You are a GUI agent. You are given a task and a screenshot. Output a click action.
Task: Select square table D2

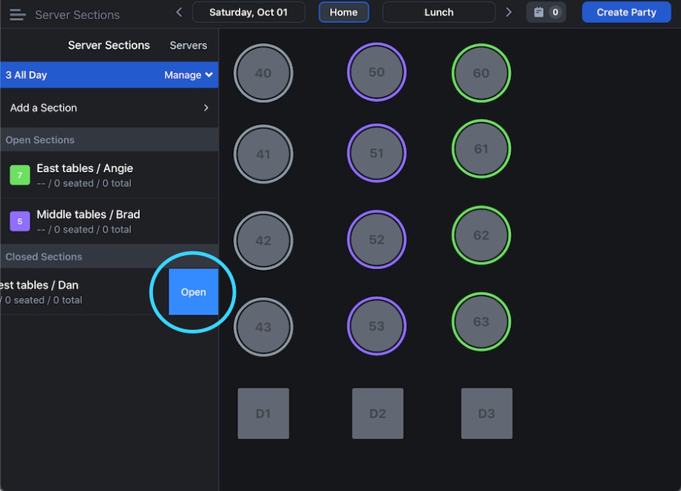click(x=378, y=413)
